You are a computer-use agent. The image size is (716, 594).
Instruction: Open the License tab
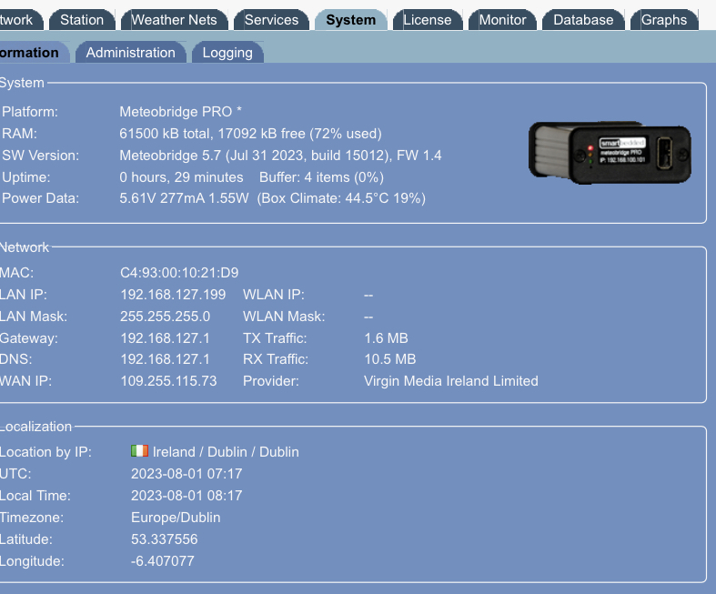[428, 20]
